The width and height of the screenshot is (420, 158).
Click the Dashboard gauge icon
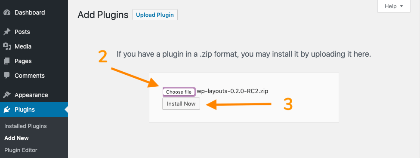pyautogui.click(x=7, y=12)
